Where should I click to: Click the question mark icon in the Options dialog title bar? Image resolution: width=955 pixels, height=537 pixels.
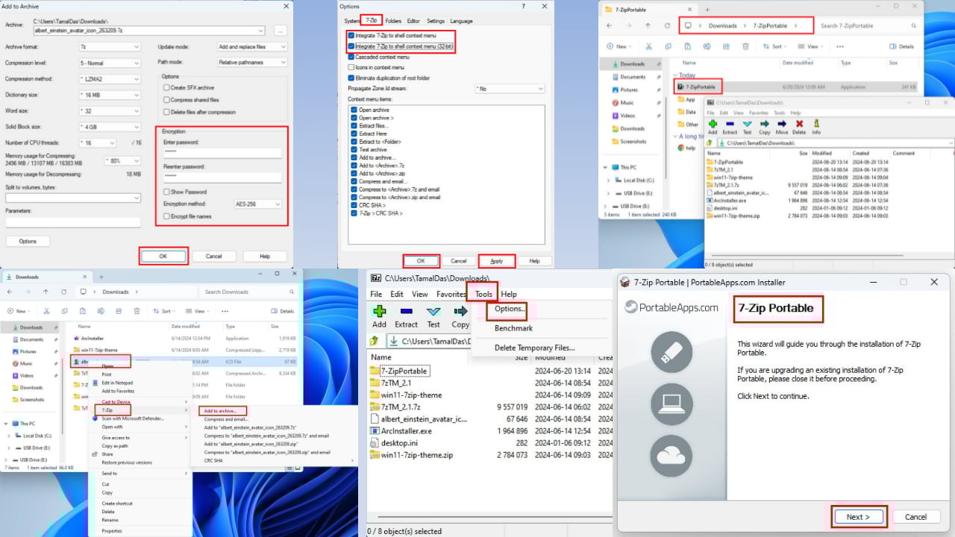(x=522, y=6)
